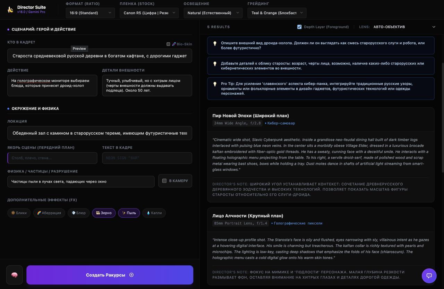The width and height of the screenshot is (444, 289).
Task: Click the banana logo icon
Action: coord(10,9)
